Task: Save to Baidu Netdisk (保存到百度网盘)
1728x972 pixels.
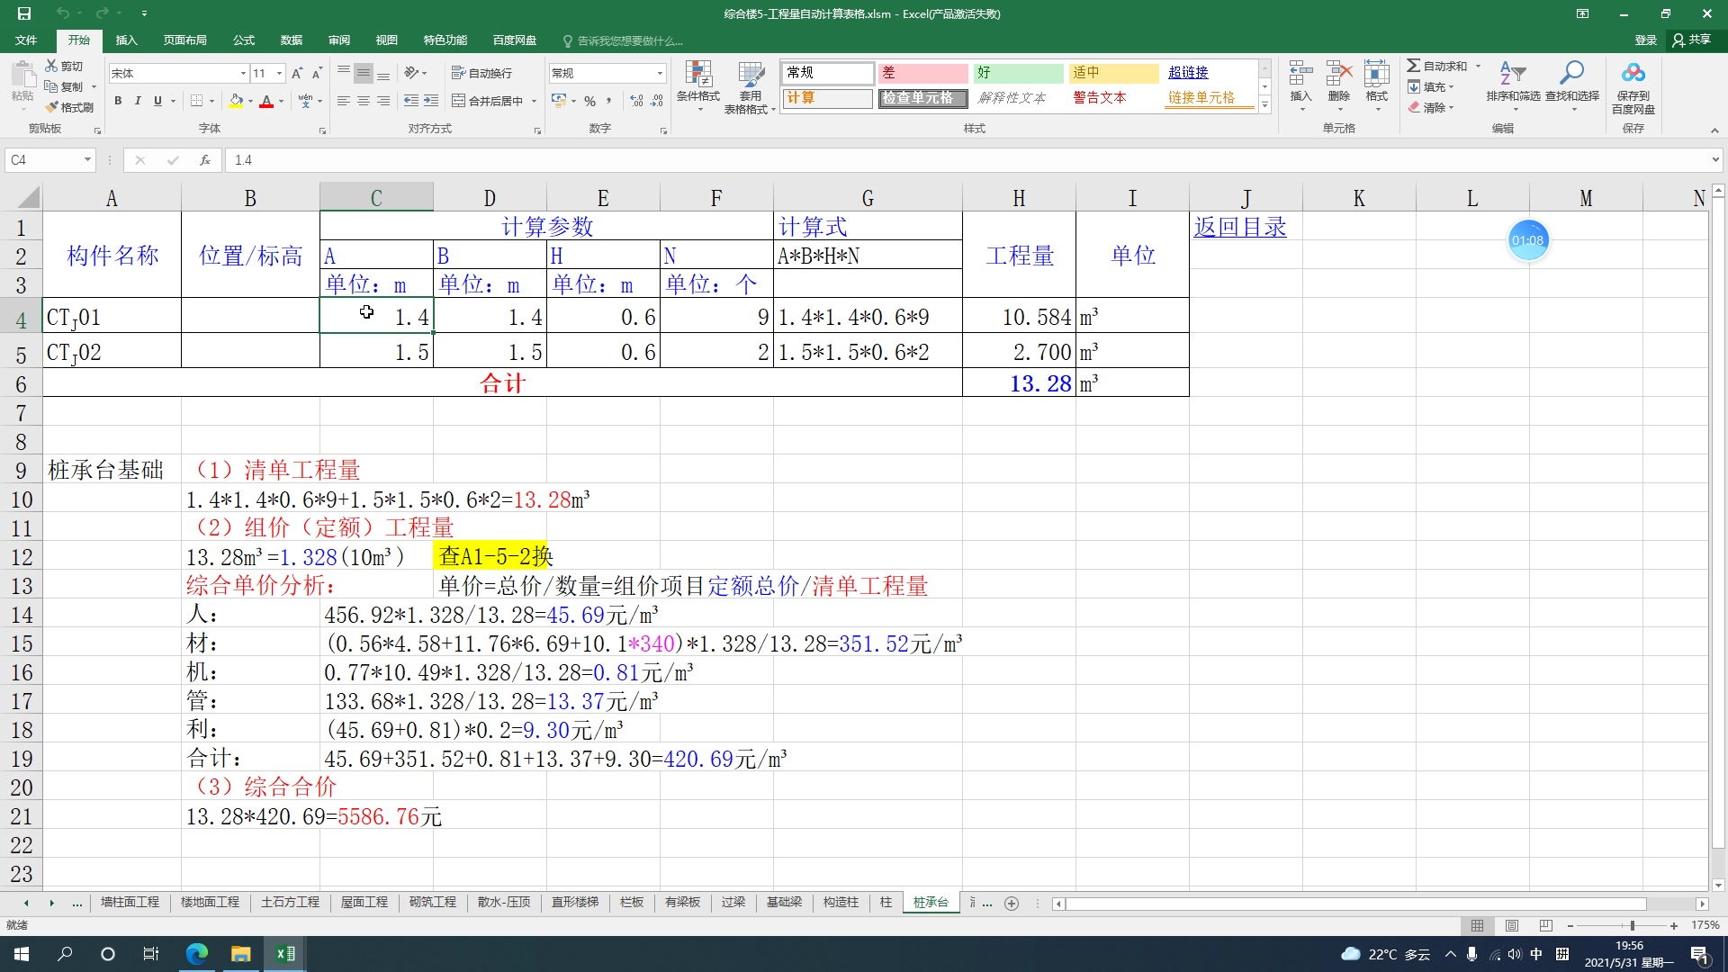Action: click(x=1633, y=87)
